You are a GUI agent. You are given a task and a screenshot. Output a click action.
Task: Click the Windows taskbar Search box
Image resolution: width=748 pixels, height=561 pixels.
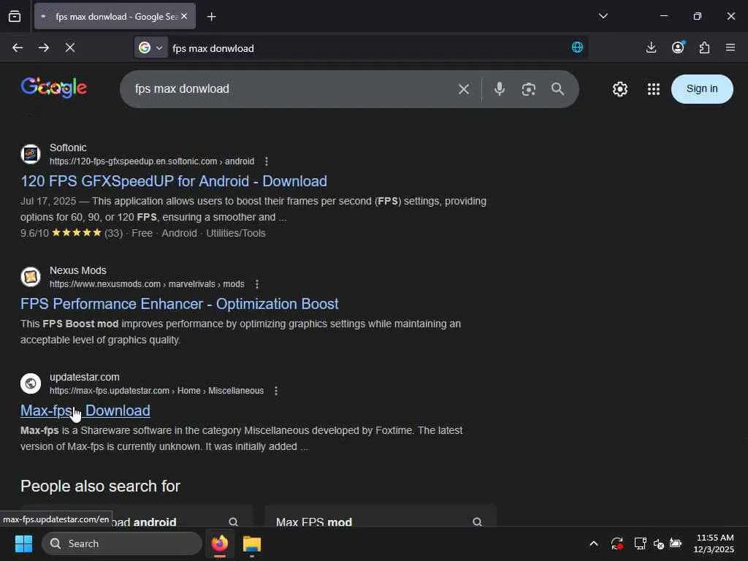pos(122,543)
